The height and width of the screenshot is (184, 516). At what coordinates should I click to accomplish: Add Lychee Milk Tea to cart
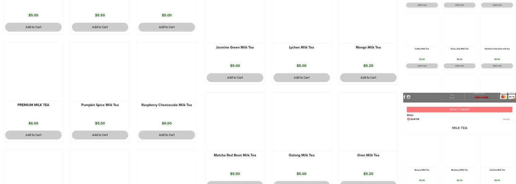(301, 78)
